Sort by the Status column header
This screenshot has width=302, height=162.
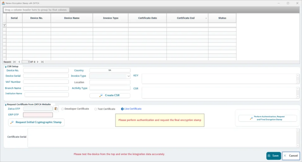pos(222,18)
